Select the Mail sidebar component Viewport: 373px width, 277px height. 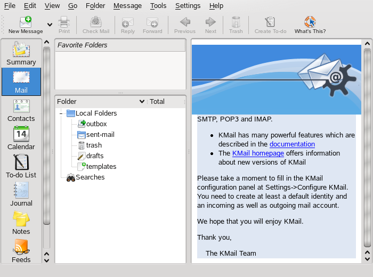[x=21, y=82]
